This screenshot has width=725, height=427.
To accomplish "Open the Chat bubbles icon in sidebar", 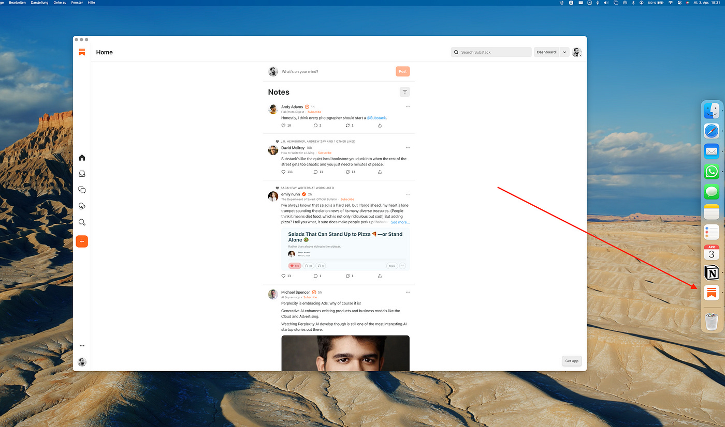I will (x=82, y=190).
